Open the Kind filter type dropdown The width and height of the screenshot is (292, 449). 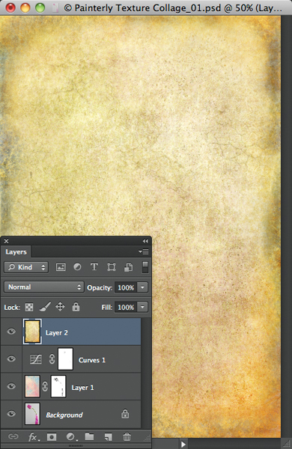(26, 267)
